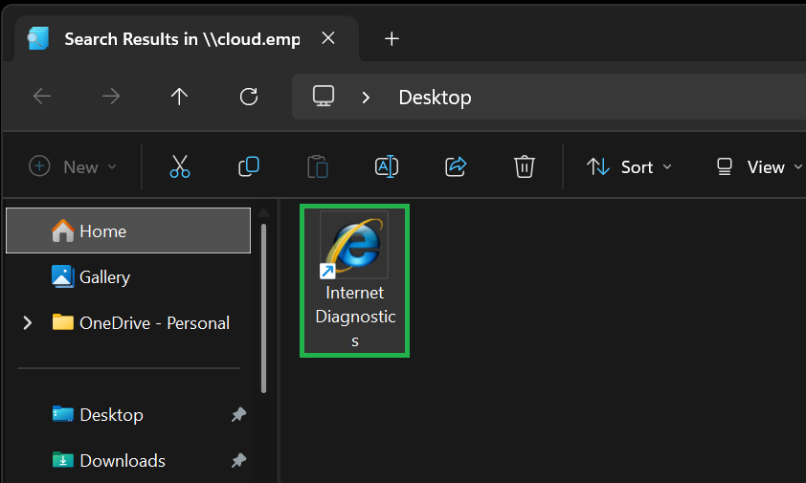Unpin Downloads using its pin icon

(238, 460)
